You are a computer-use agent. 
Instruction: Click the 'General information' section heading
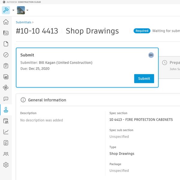pyautogui.click(x=47, y=100)
